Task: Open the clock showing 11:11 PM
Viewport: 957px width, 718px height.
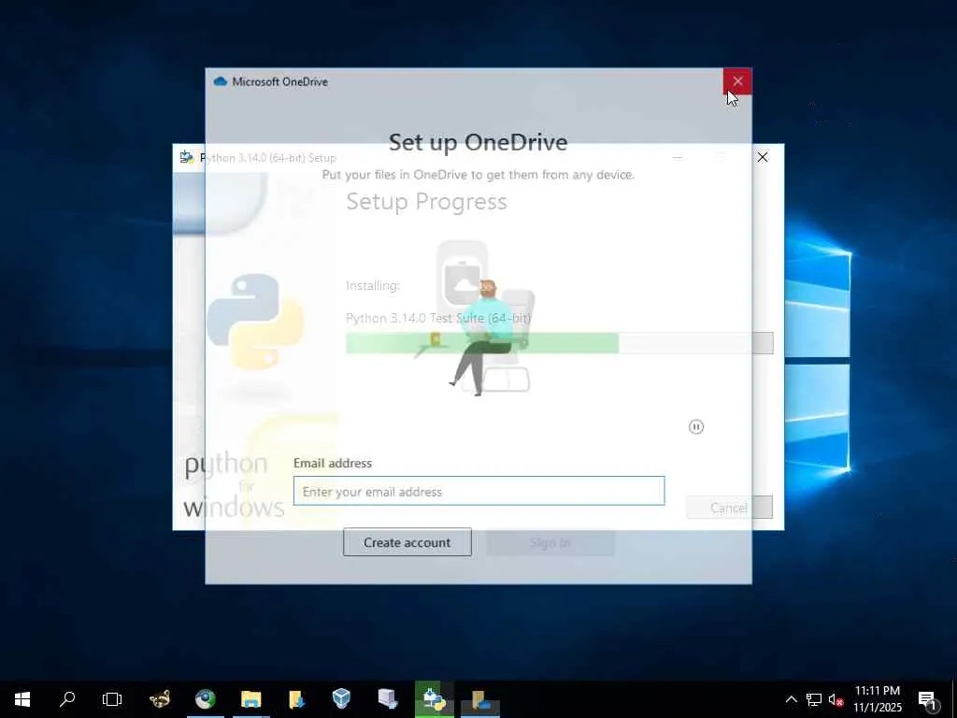Action: (x=877, y=699)
